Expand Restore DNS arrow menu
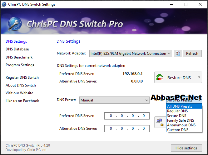This screenshot has width=208, height=155. click(199, 77)
